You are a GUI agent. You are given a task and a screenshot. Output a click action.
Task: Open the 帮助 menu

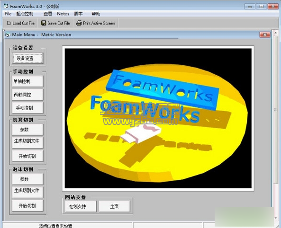[96, 14]
